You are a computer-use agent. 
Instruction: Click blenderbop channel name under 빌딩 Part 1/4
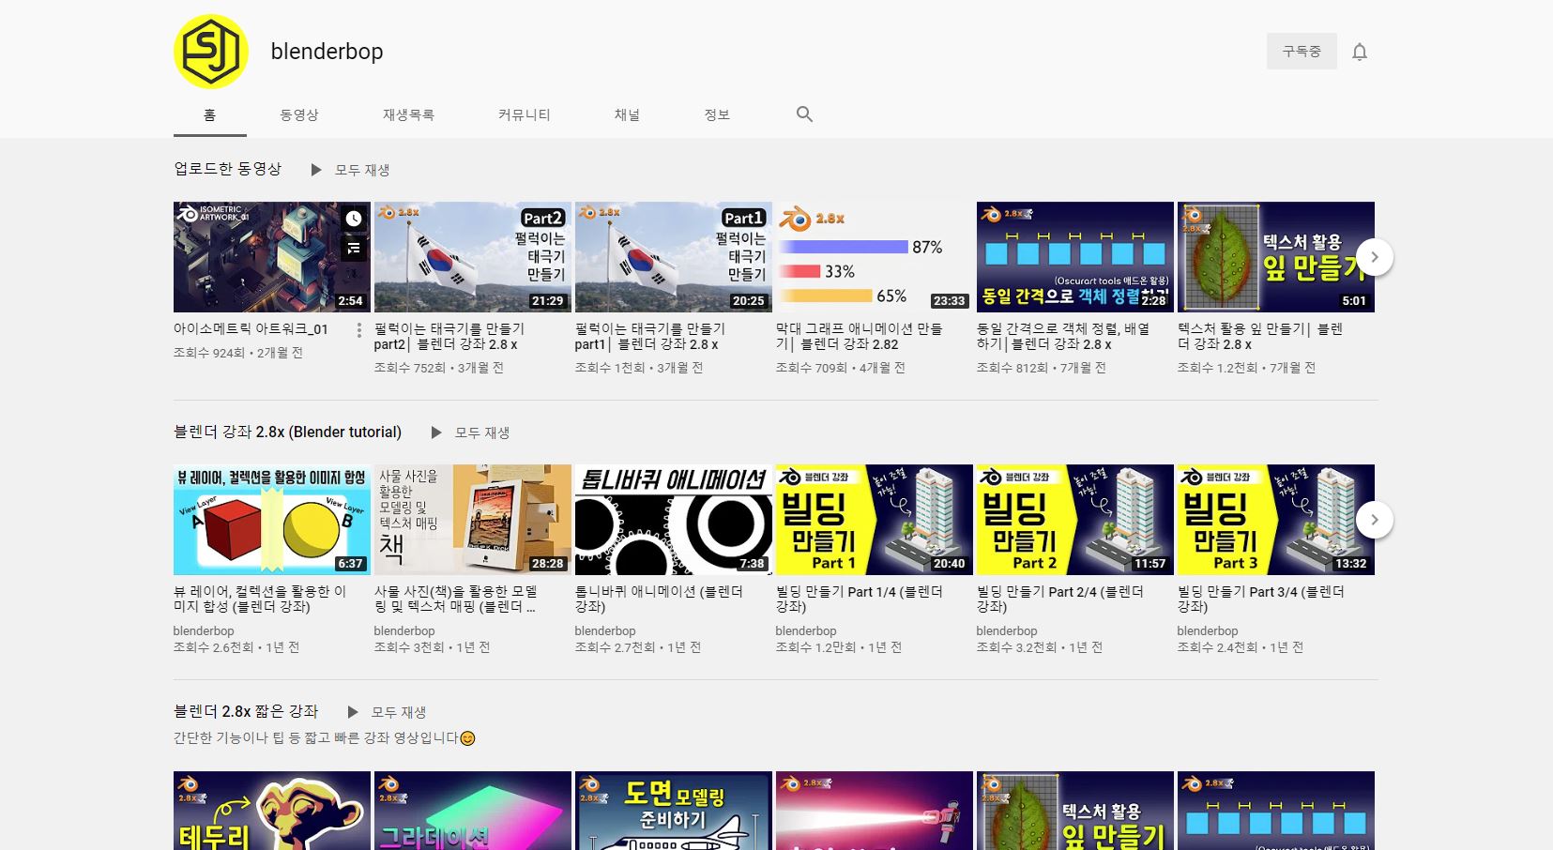coord(806,631)
